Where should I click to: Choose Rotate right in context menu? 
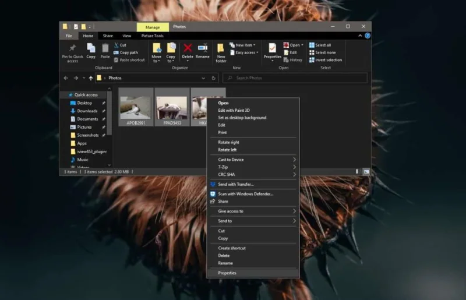[x=253, y=142]
